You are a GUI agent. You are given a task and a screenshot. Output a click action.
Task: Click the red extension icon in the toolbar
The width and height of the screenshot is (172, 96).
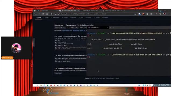143,14
